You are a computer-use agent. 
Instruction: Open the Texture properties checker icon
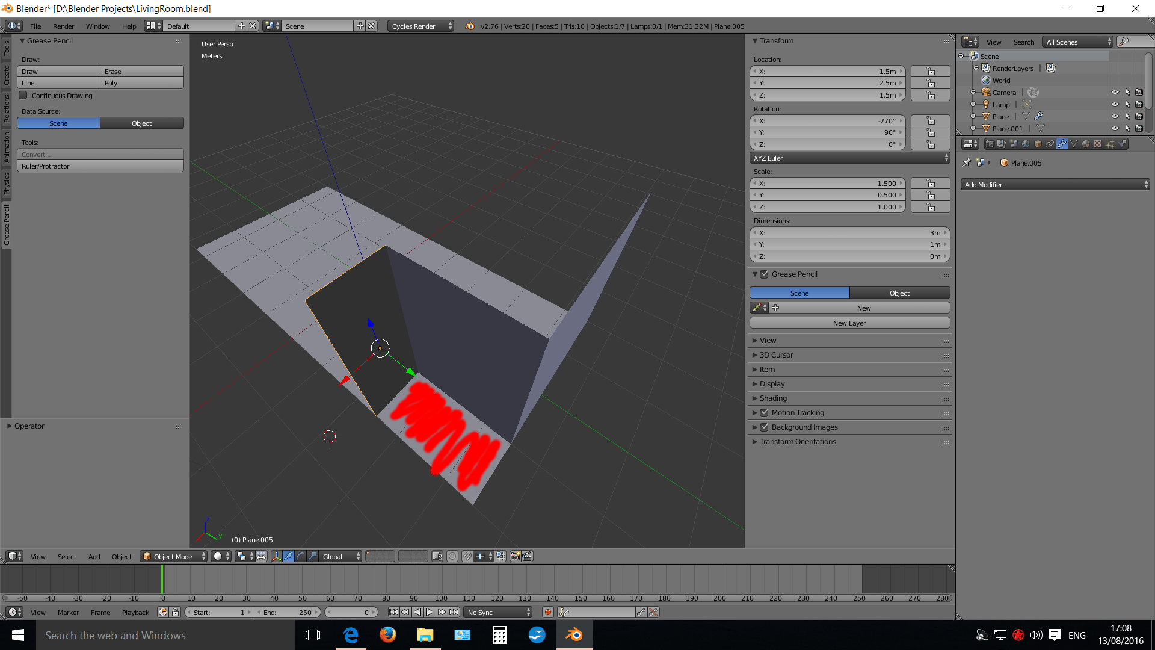coord(1098,144)
